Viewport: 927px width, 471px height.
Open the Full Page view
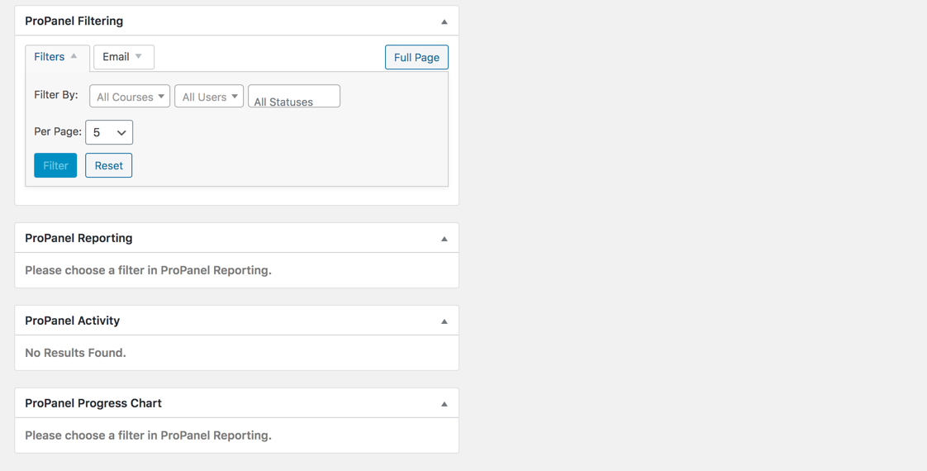(x=416, y=57)
